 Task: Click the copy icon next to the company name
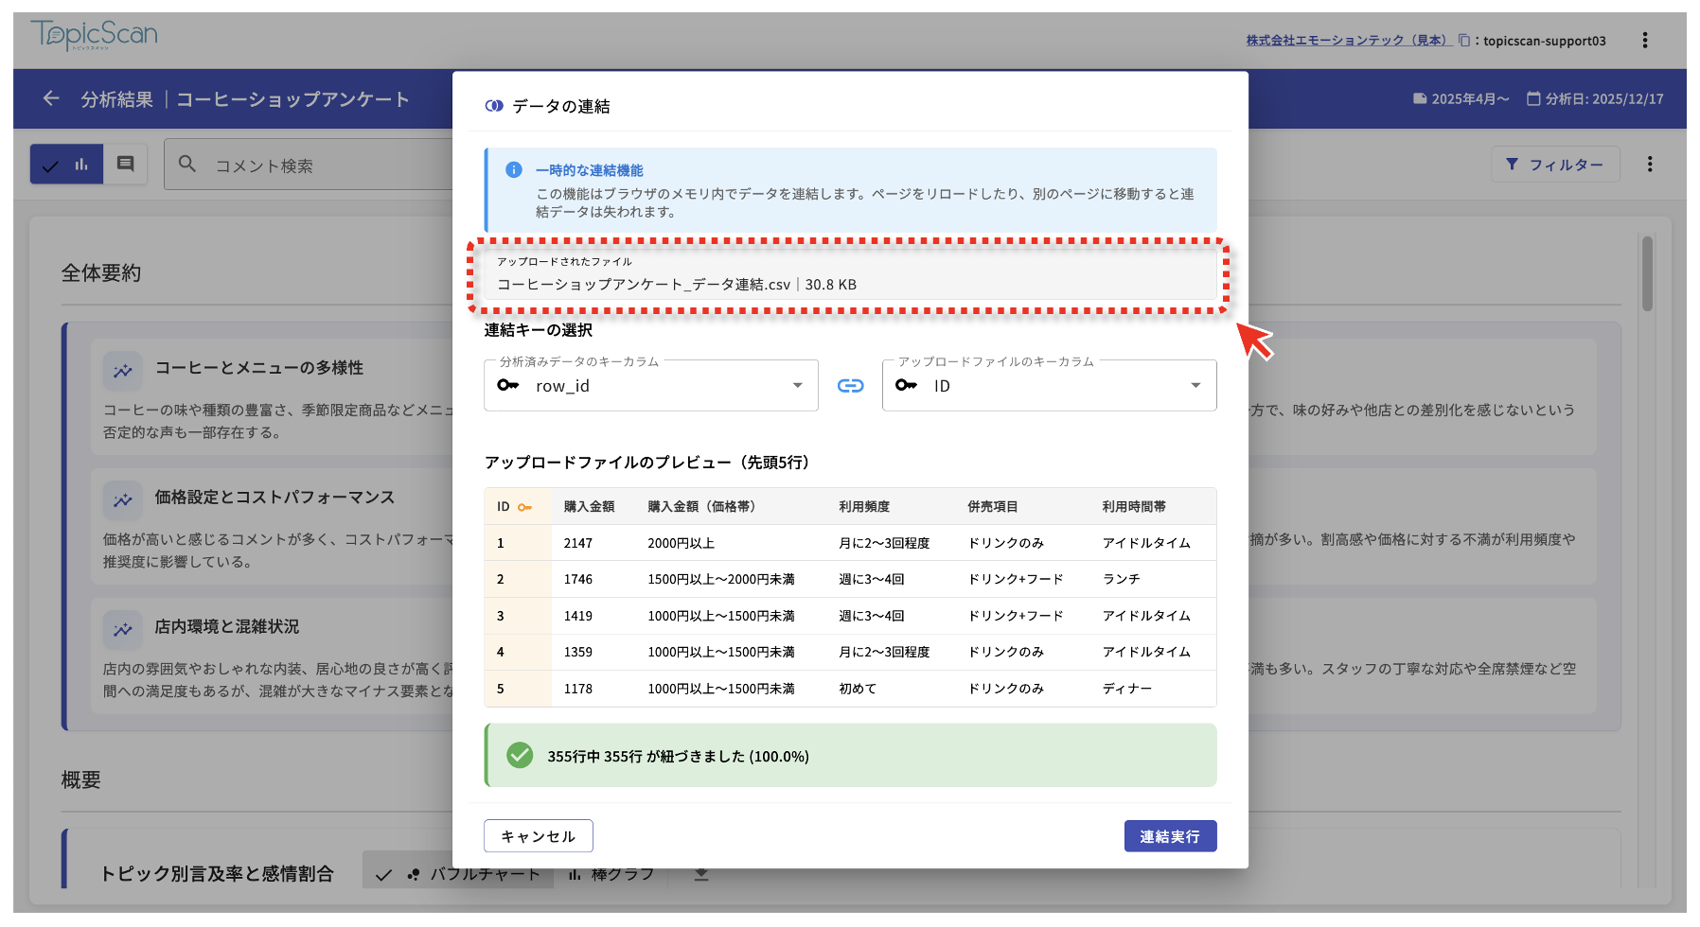1463,41
